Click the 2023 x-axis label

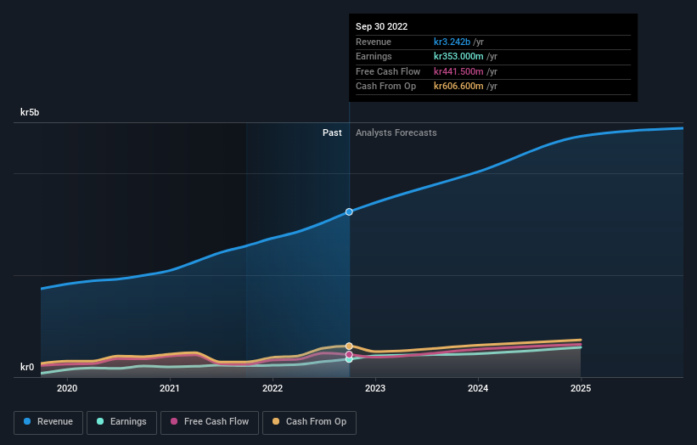[375, 388]
